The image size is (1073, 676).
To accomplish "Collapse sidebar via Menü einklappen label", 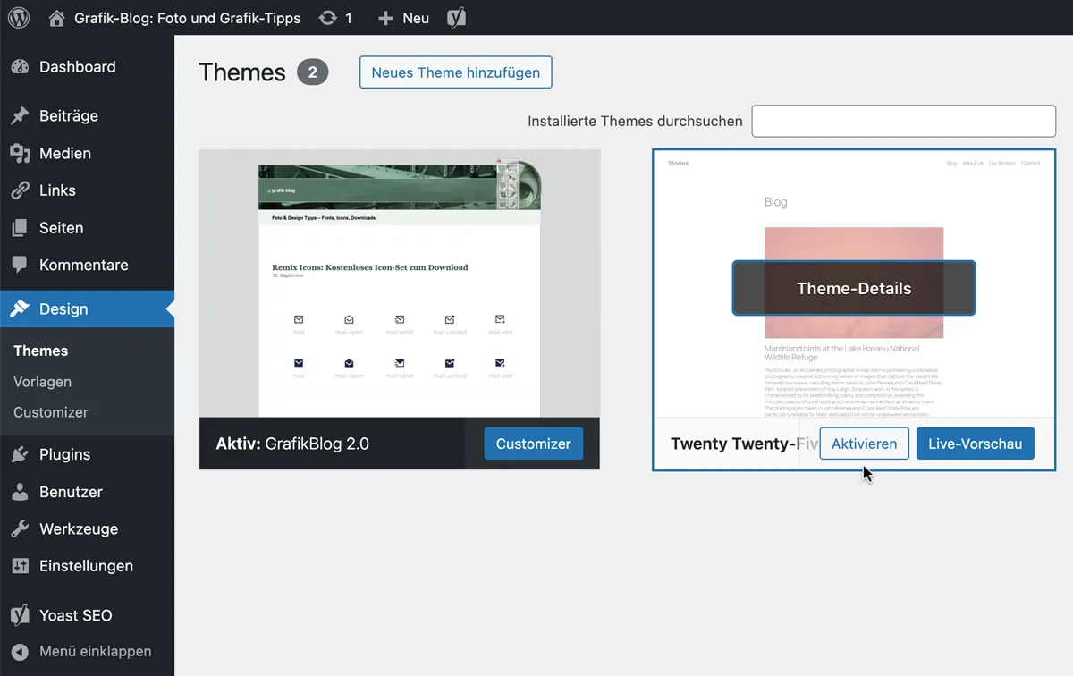I will 95,652.
